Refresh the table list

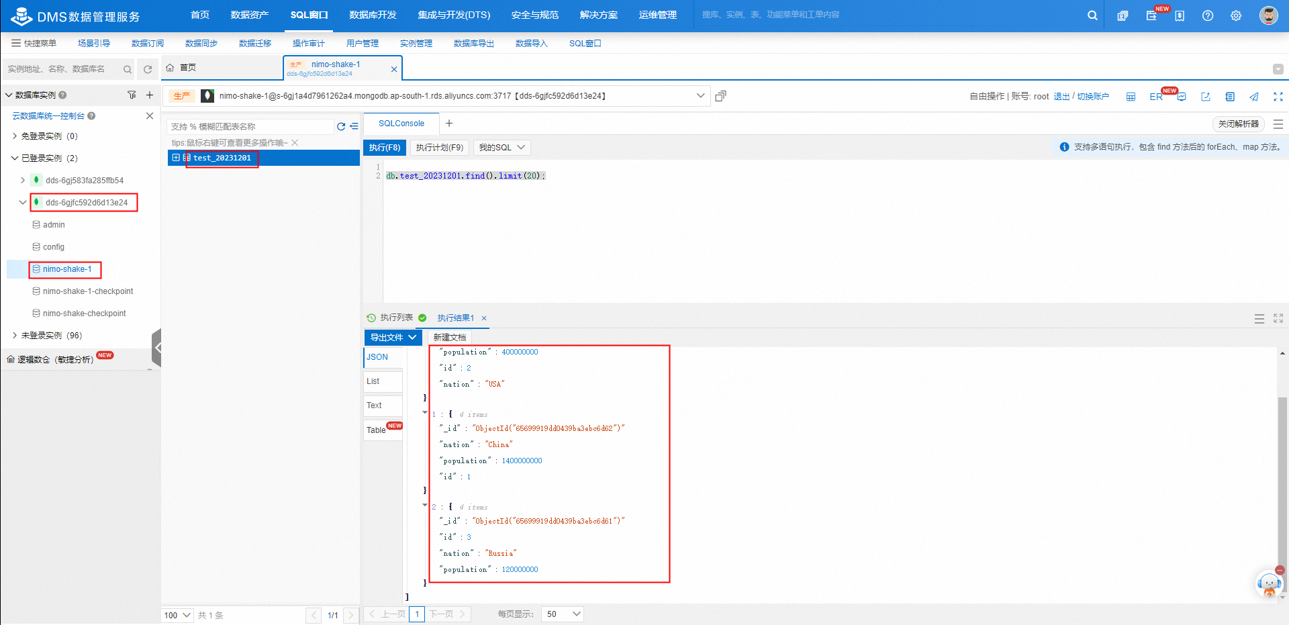340,126
